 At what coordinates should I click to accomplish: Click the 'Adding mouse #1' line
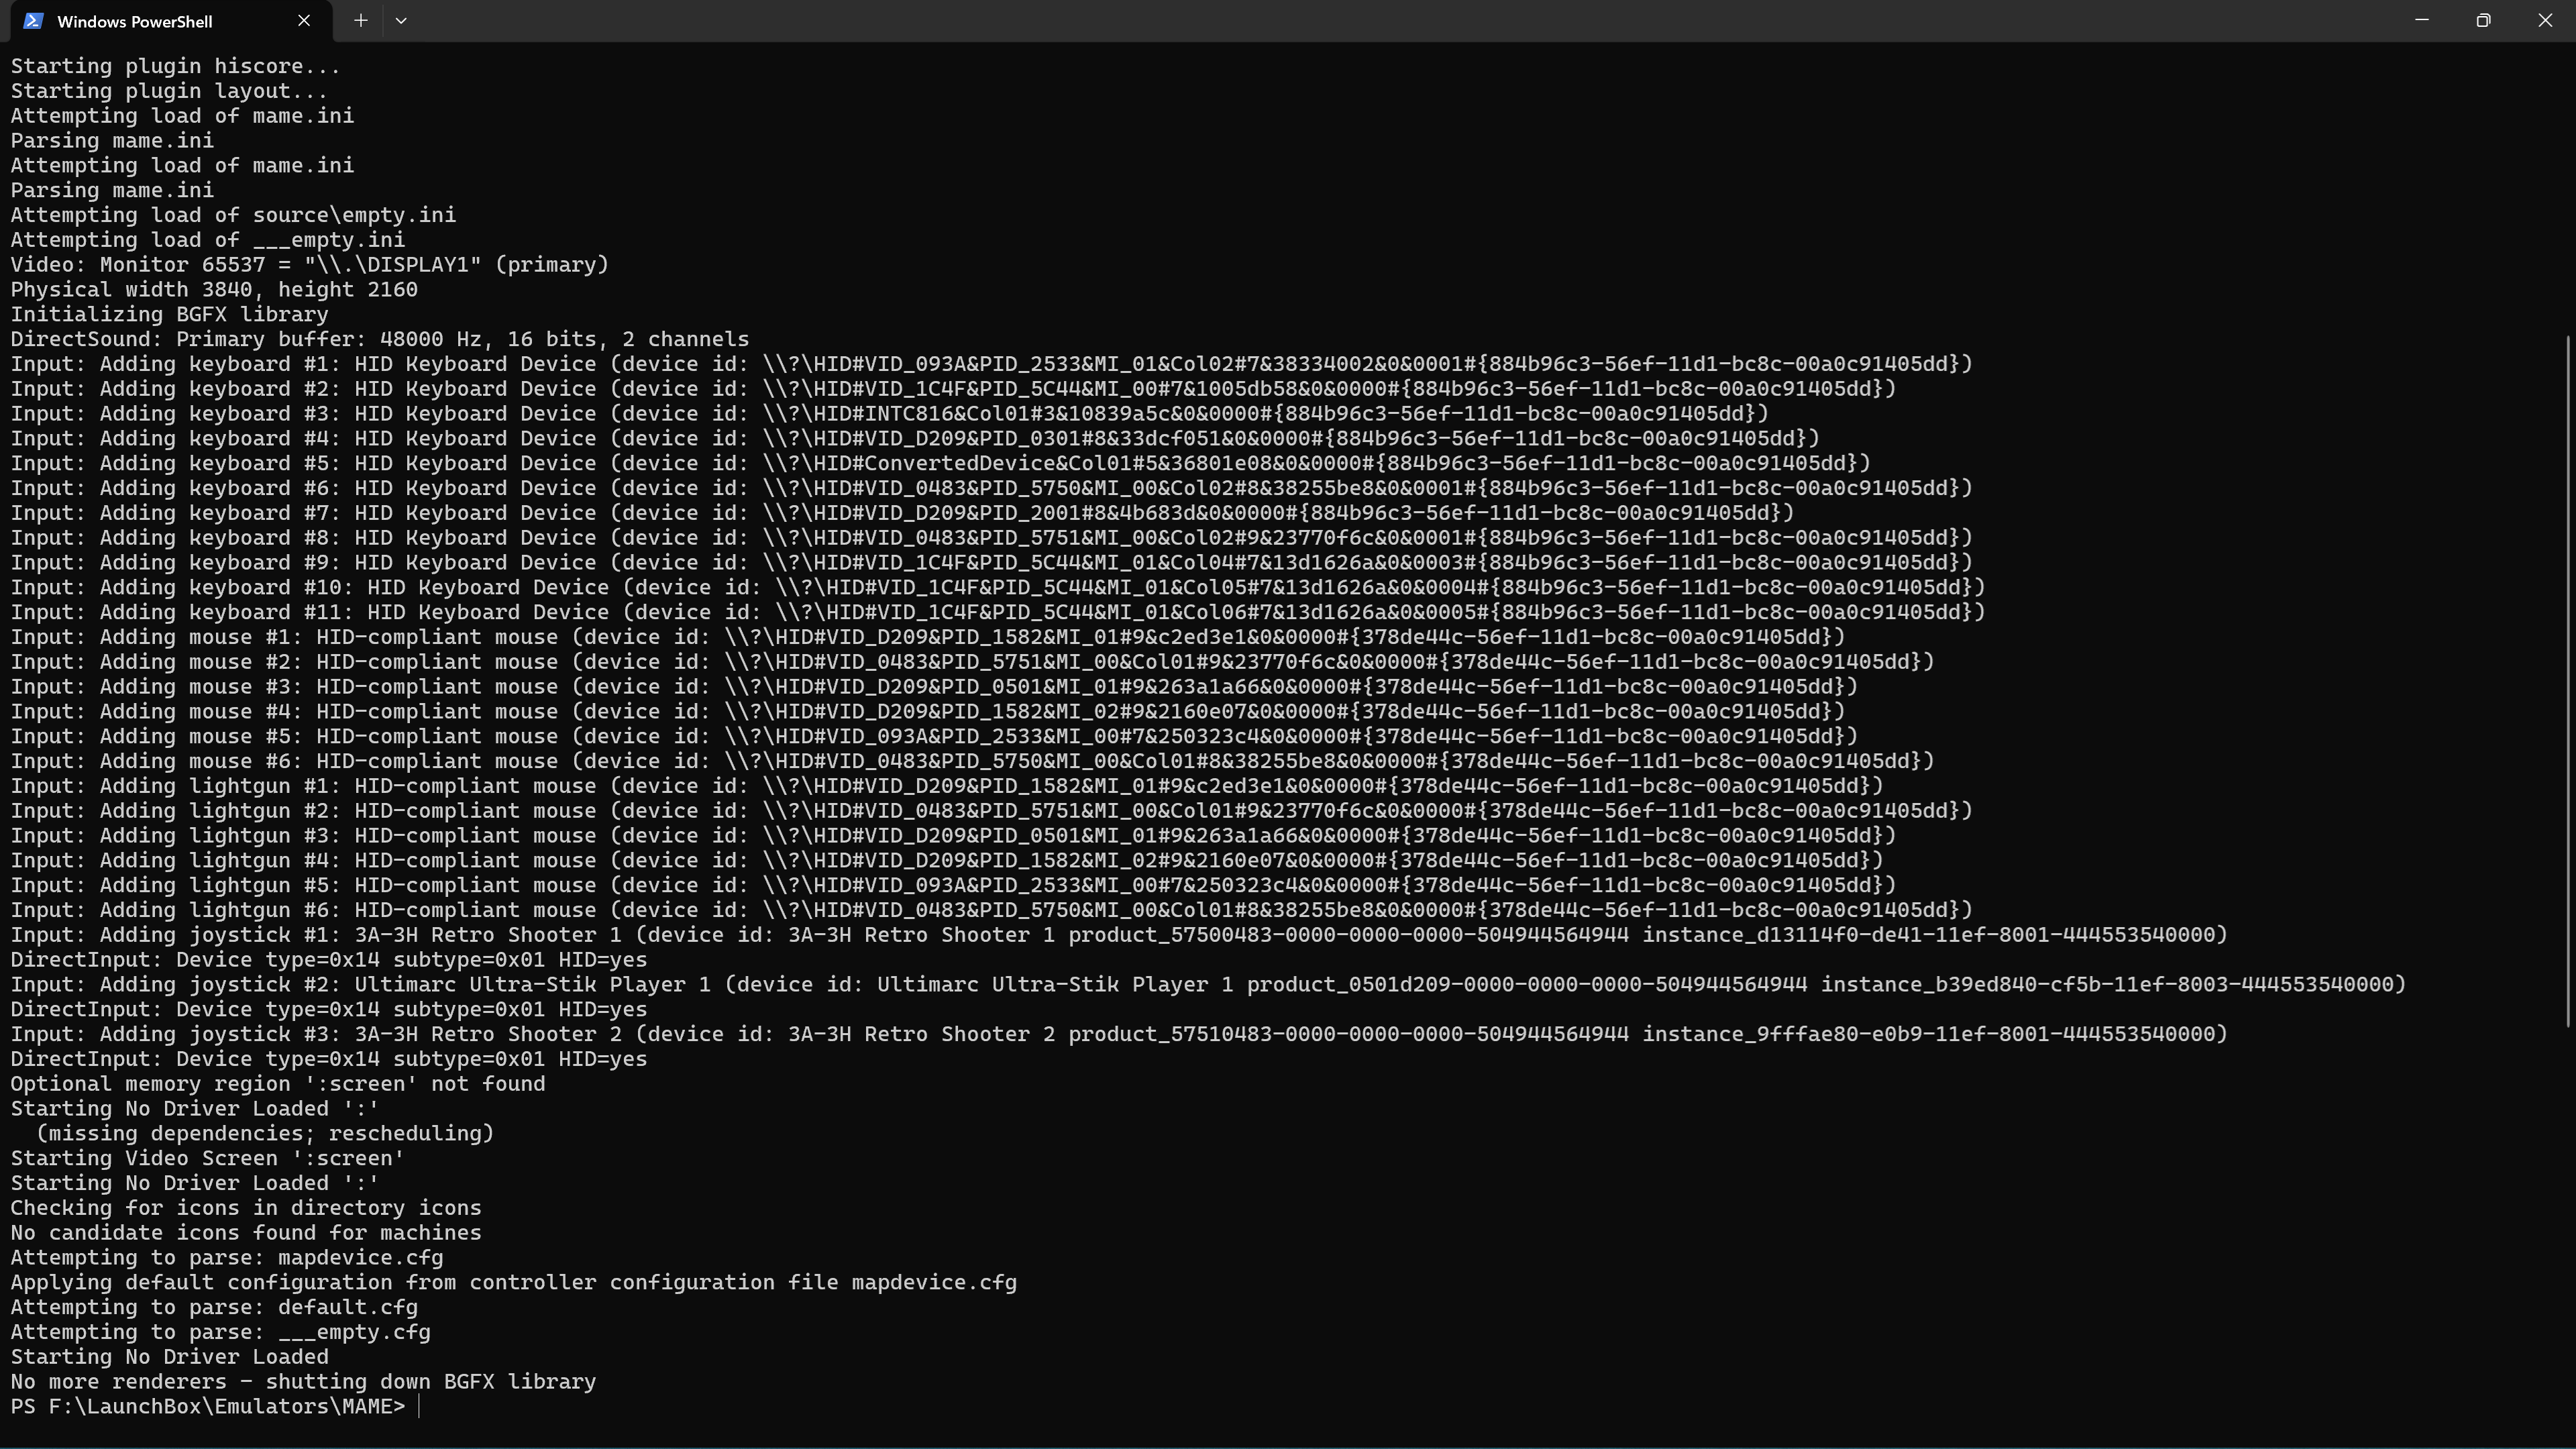[x=928, y=637]
